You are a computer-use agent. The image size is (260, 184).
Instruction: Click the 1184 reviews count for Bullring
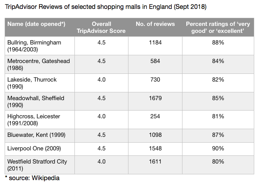(x=155, y=43)
